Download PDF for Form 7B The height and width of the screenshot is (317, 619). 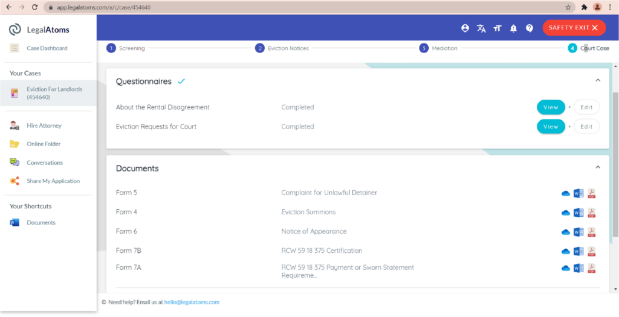click(592, 251)
